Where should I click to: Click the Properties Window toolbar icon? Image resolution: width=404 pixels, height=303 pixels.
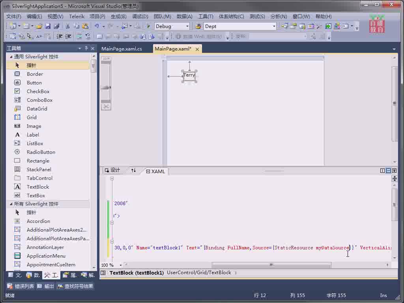(x=294, y=26)
